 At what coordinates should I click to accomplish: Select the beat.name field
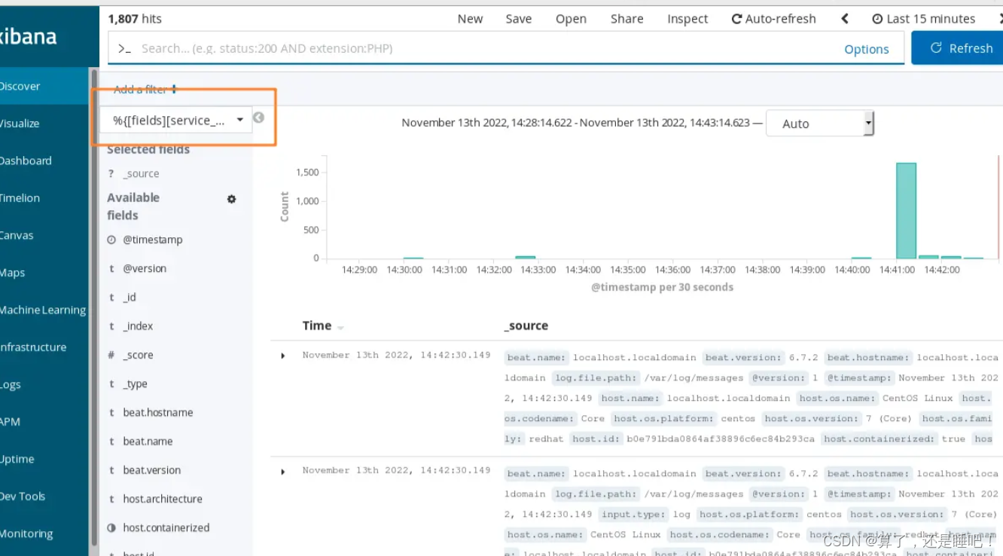148,441
